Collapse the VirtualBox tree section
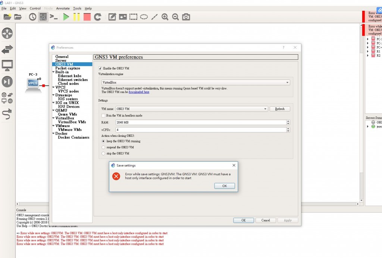 53,118
